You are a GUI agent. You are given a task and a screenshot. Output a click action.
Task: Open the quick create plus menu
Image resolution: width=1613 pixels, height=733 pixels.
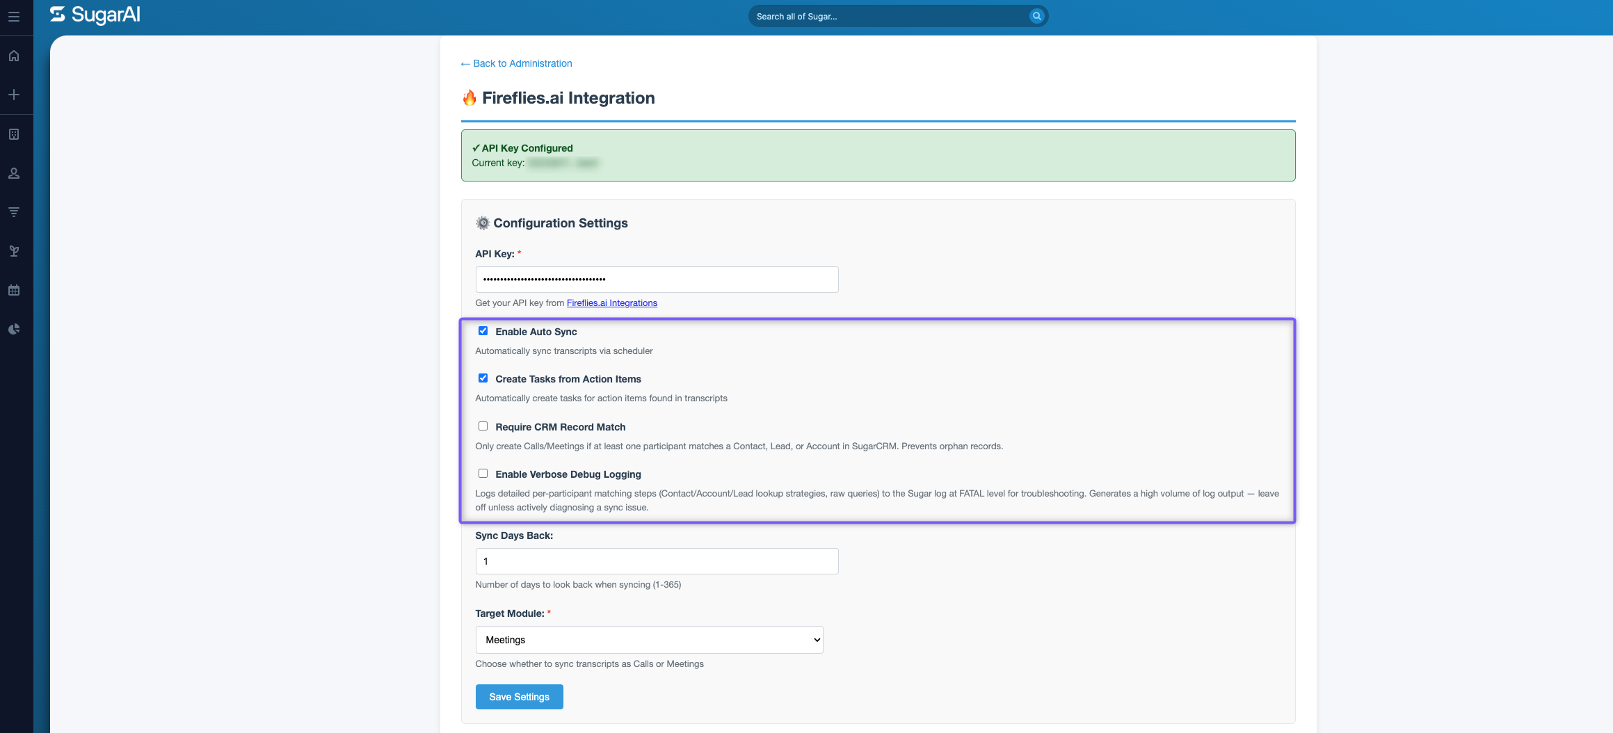pos(14,95)
